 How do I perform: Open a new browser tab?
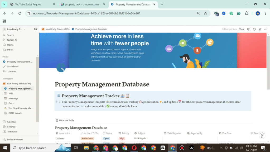point(162,4)
